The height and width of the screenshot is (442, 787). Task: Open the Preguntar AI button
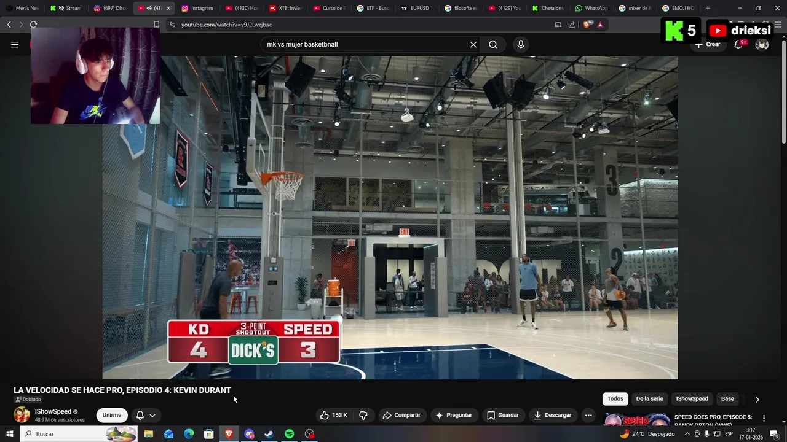[454, 415]
